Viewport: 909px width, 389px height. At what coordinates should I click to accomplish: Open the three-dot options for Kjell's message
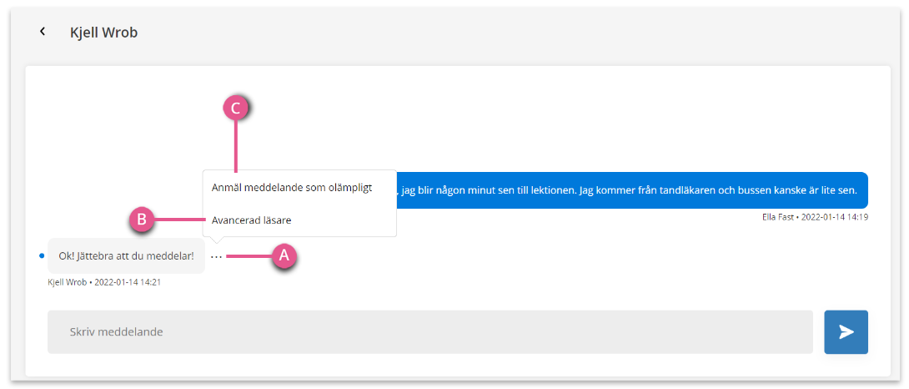216,256
